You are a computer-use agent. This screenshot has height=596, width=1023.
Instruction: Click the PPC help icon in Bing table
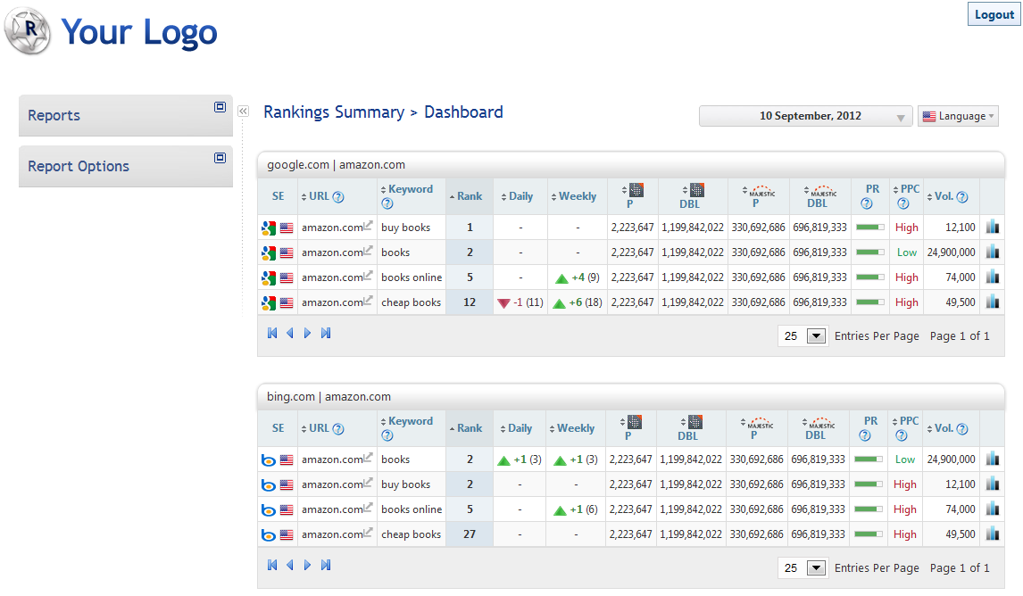(903, 435)
